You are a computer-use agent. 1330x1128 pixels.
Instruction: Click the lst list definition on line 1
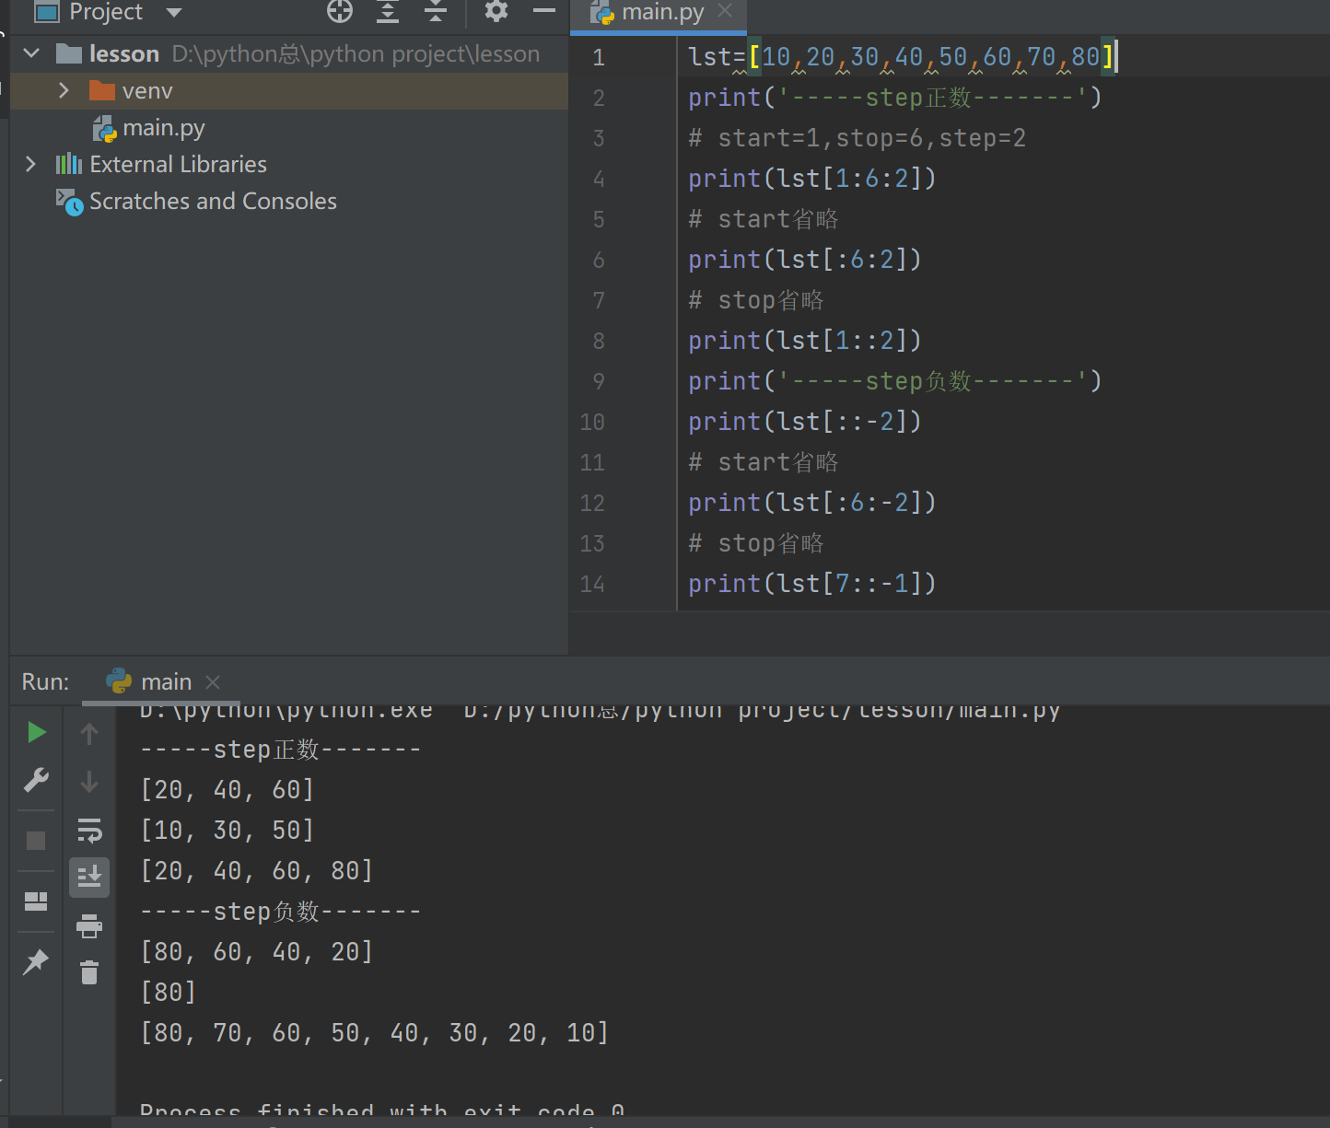click(904, 57)
